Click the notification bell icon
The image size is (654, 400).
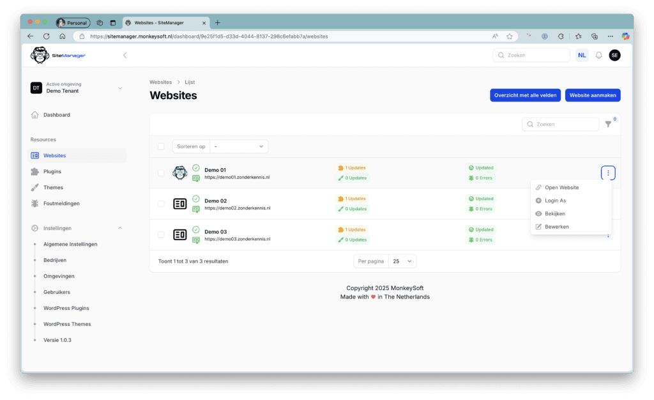pos(598,56)
